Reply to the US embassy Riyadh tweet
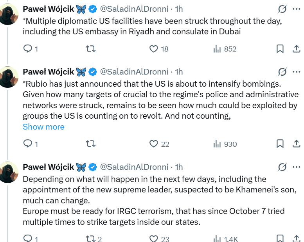Viewport: 304px width, 242px height. click(x=28, y=49)
